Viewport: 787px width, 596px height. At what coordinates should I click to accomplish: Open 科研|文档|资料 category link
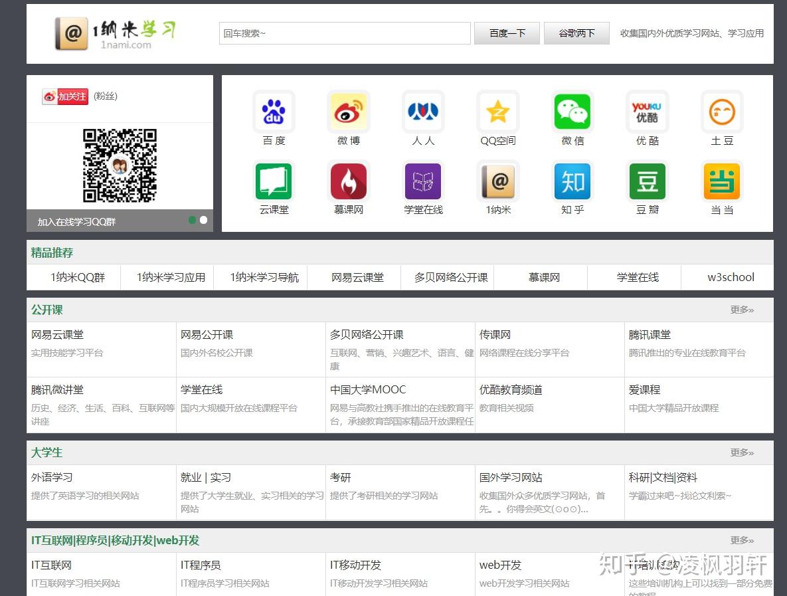point(663,478)
